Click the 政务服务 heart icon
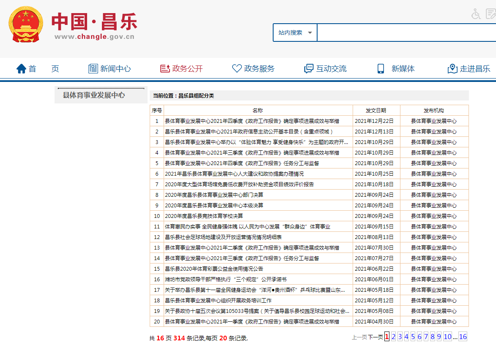496x345 pixels. [x=237, y=68]
